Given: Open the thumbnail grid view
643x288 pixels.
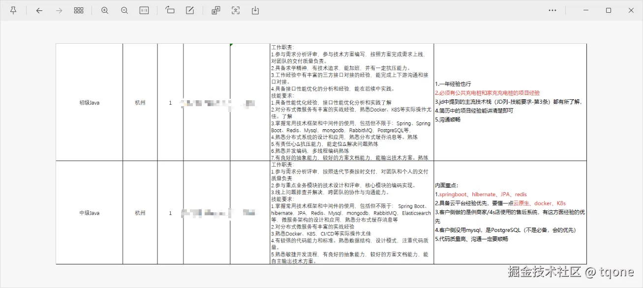Looking at the screenshot, I should (x=79, y=10).
